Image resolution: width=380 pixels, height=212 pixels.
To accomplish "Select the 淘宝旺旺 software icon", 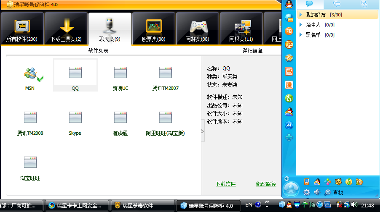I will coord(30,162).
